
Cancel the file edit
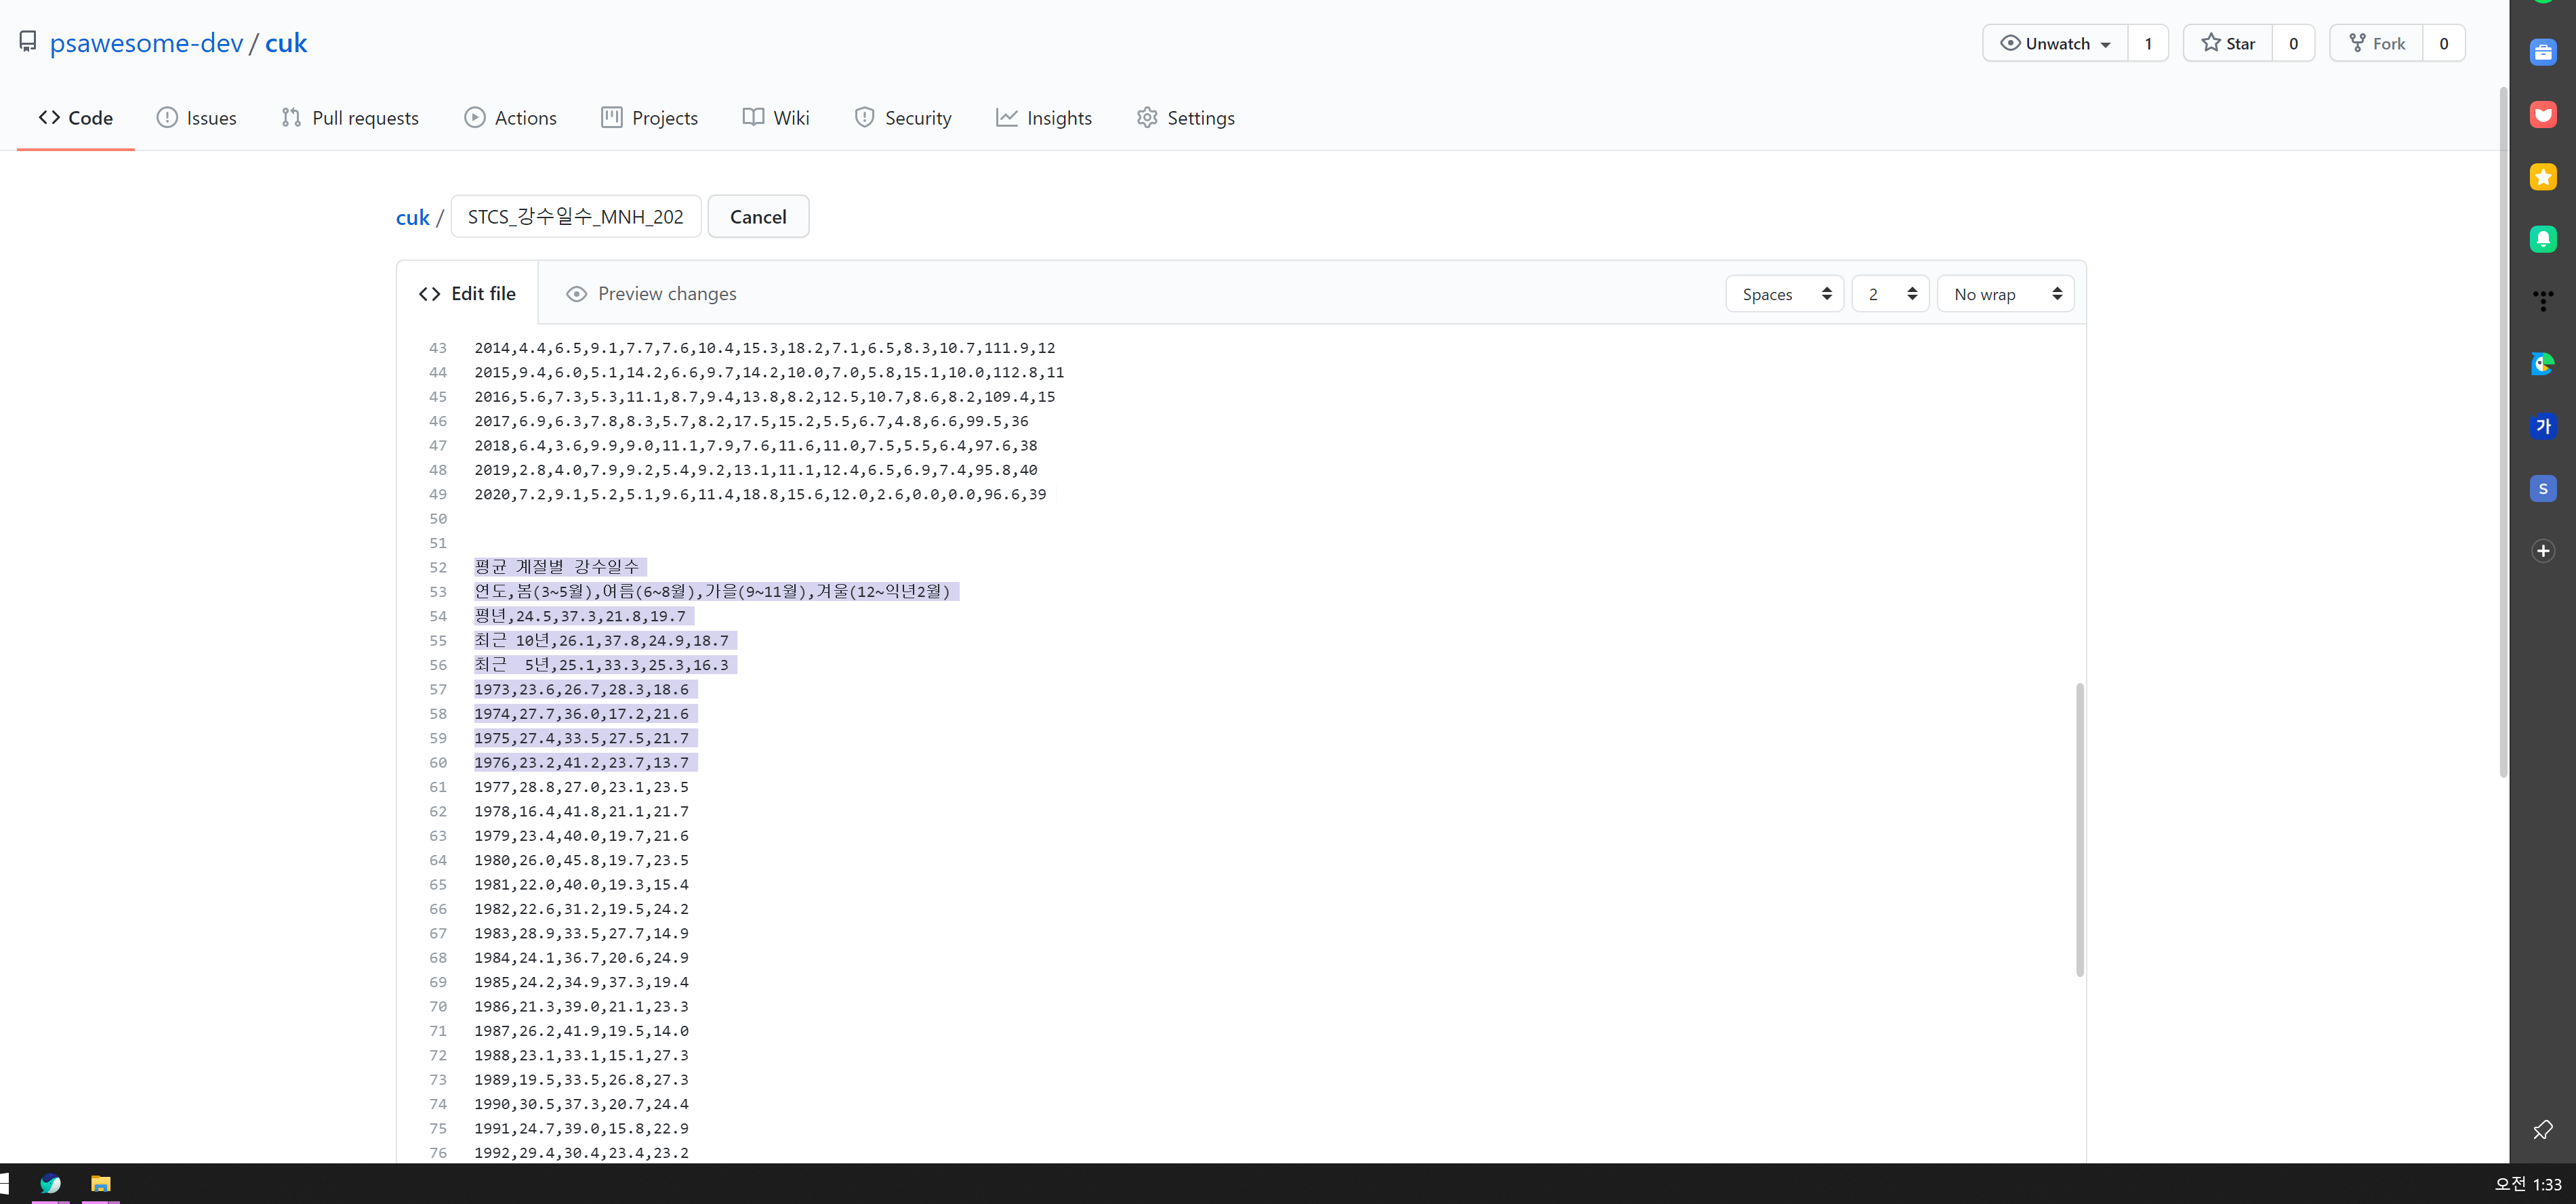[x=758, y=217]
